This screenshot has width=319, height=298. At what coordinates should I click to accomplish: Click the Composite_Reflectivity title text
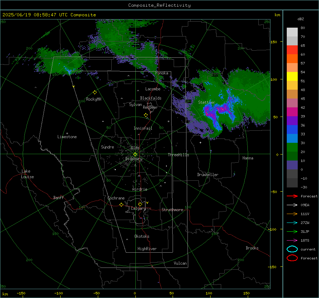click(159, 5)
